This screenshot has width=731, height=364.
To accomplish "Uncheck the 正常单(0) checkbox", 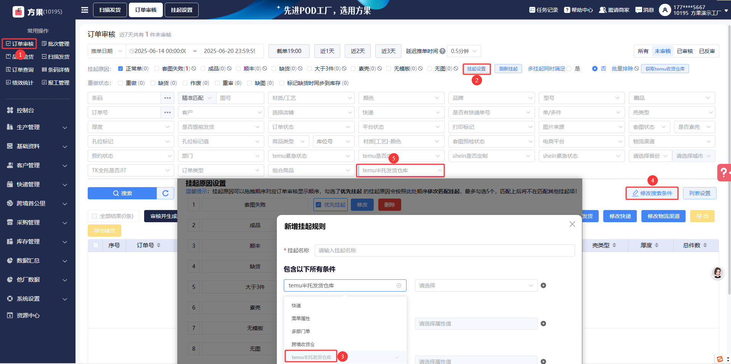I will click(x=120, y=69).
